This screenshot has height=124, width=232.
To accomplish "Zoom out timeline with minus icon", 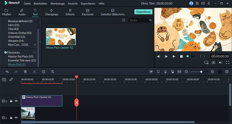I will pyautogui.click(x=186, y=72).
